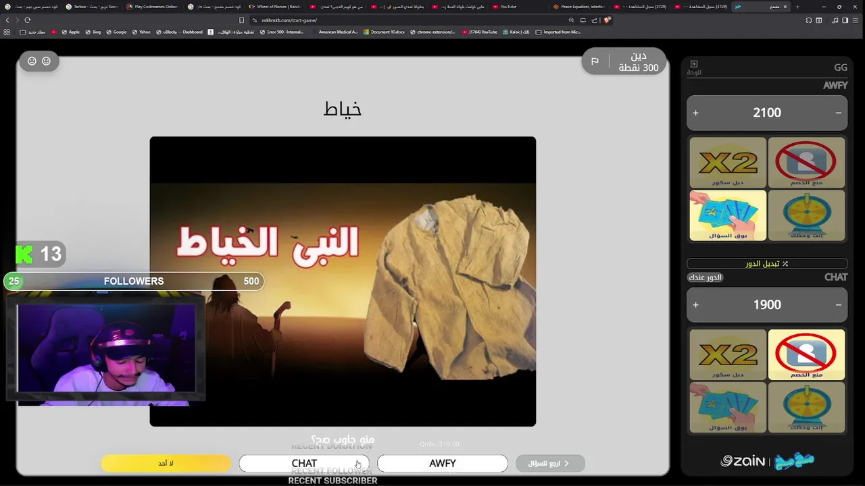Click the exit-to-board icon in the side panel
Viewport: 865px width, 486px height.
coord(694,64)
